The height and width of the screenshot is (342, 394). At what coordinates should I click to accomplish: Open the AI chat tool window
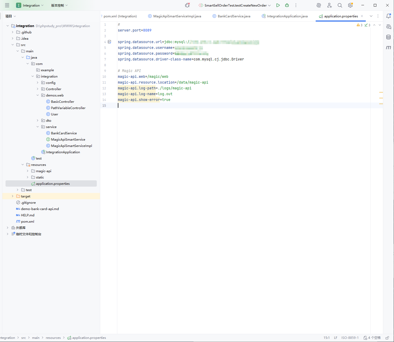388,27
